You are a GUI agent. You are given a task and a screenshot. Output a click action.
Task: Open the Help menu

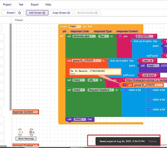click(48, 4)
